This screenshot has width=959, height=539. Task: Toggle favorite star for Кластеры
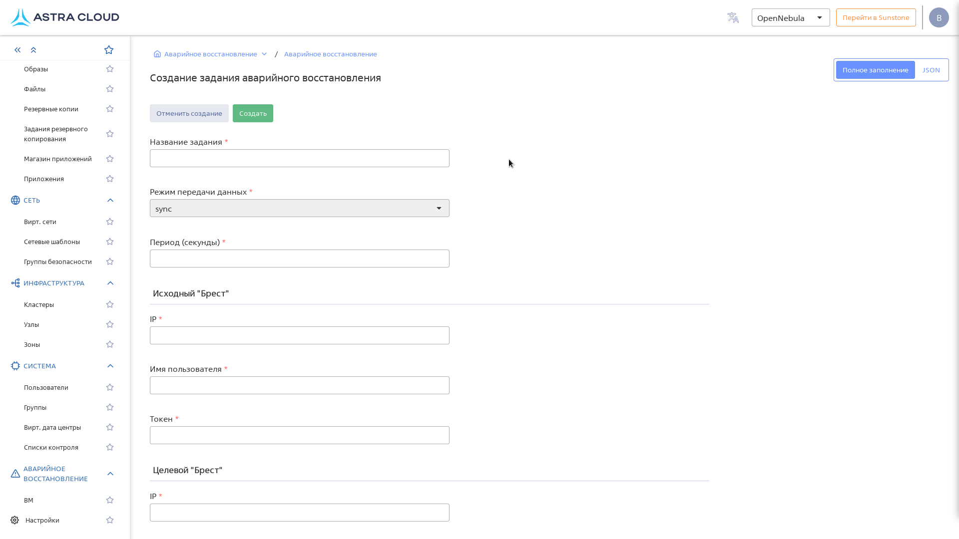110,304
